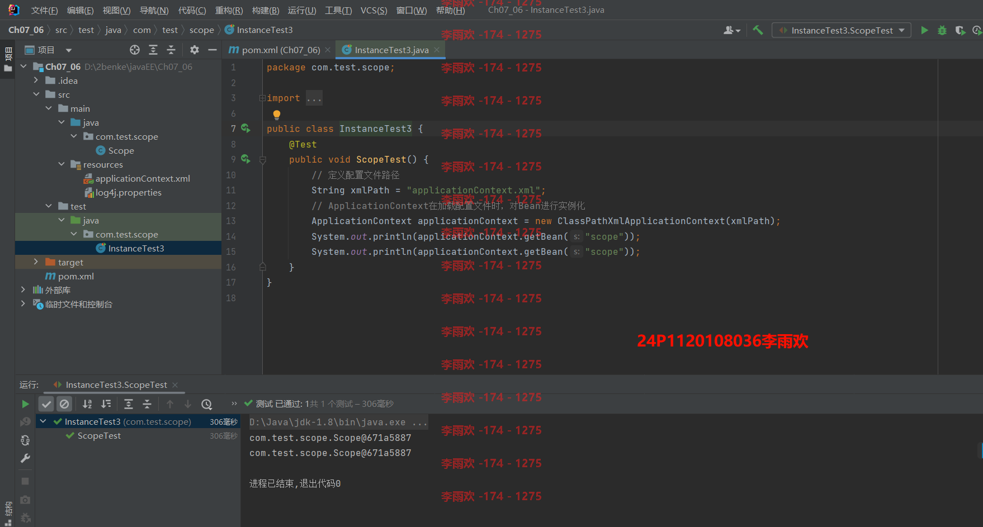Click more toolbar actions chevron in Run panel
Screen dimensions: 983x527
coord(234,403)
